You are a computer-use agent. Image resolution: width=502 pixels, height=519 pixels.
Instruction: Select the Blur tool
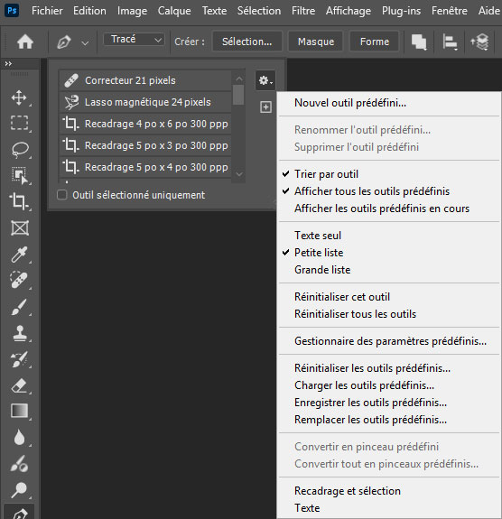point(19,437)
